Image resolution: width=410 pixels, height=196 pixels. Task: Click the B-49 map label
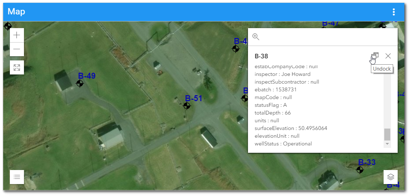(x=87, y=76)
